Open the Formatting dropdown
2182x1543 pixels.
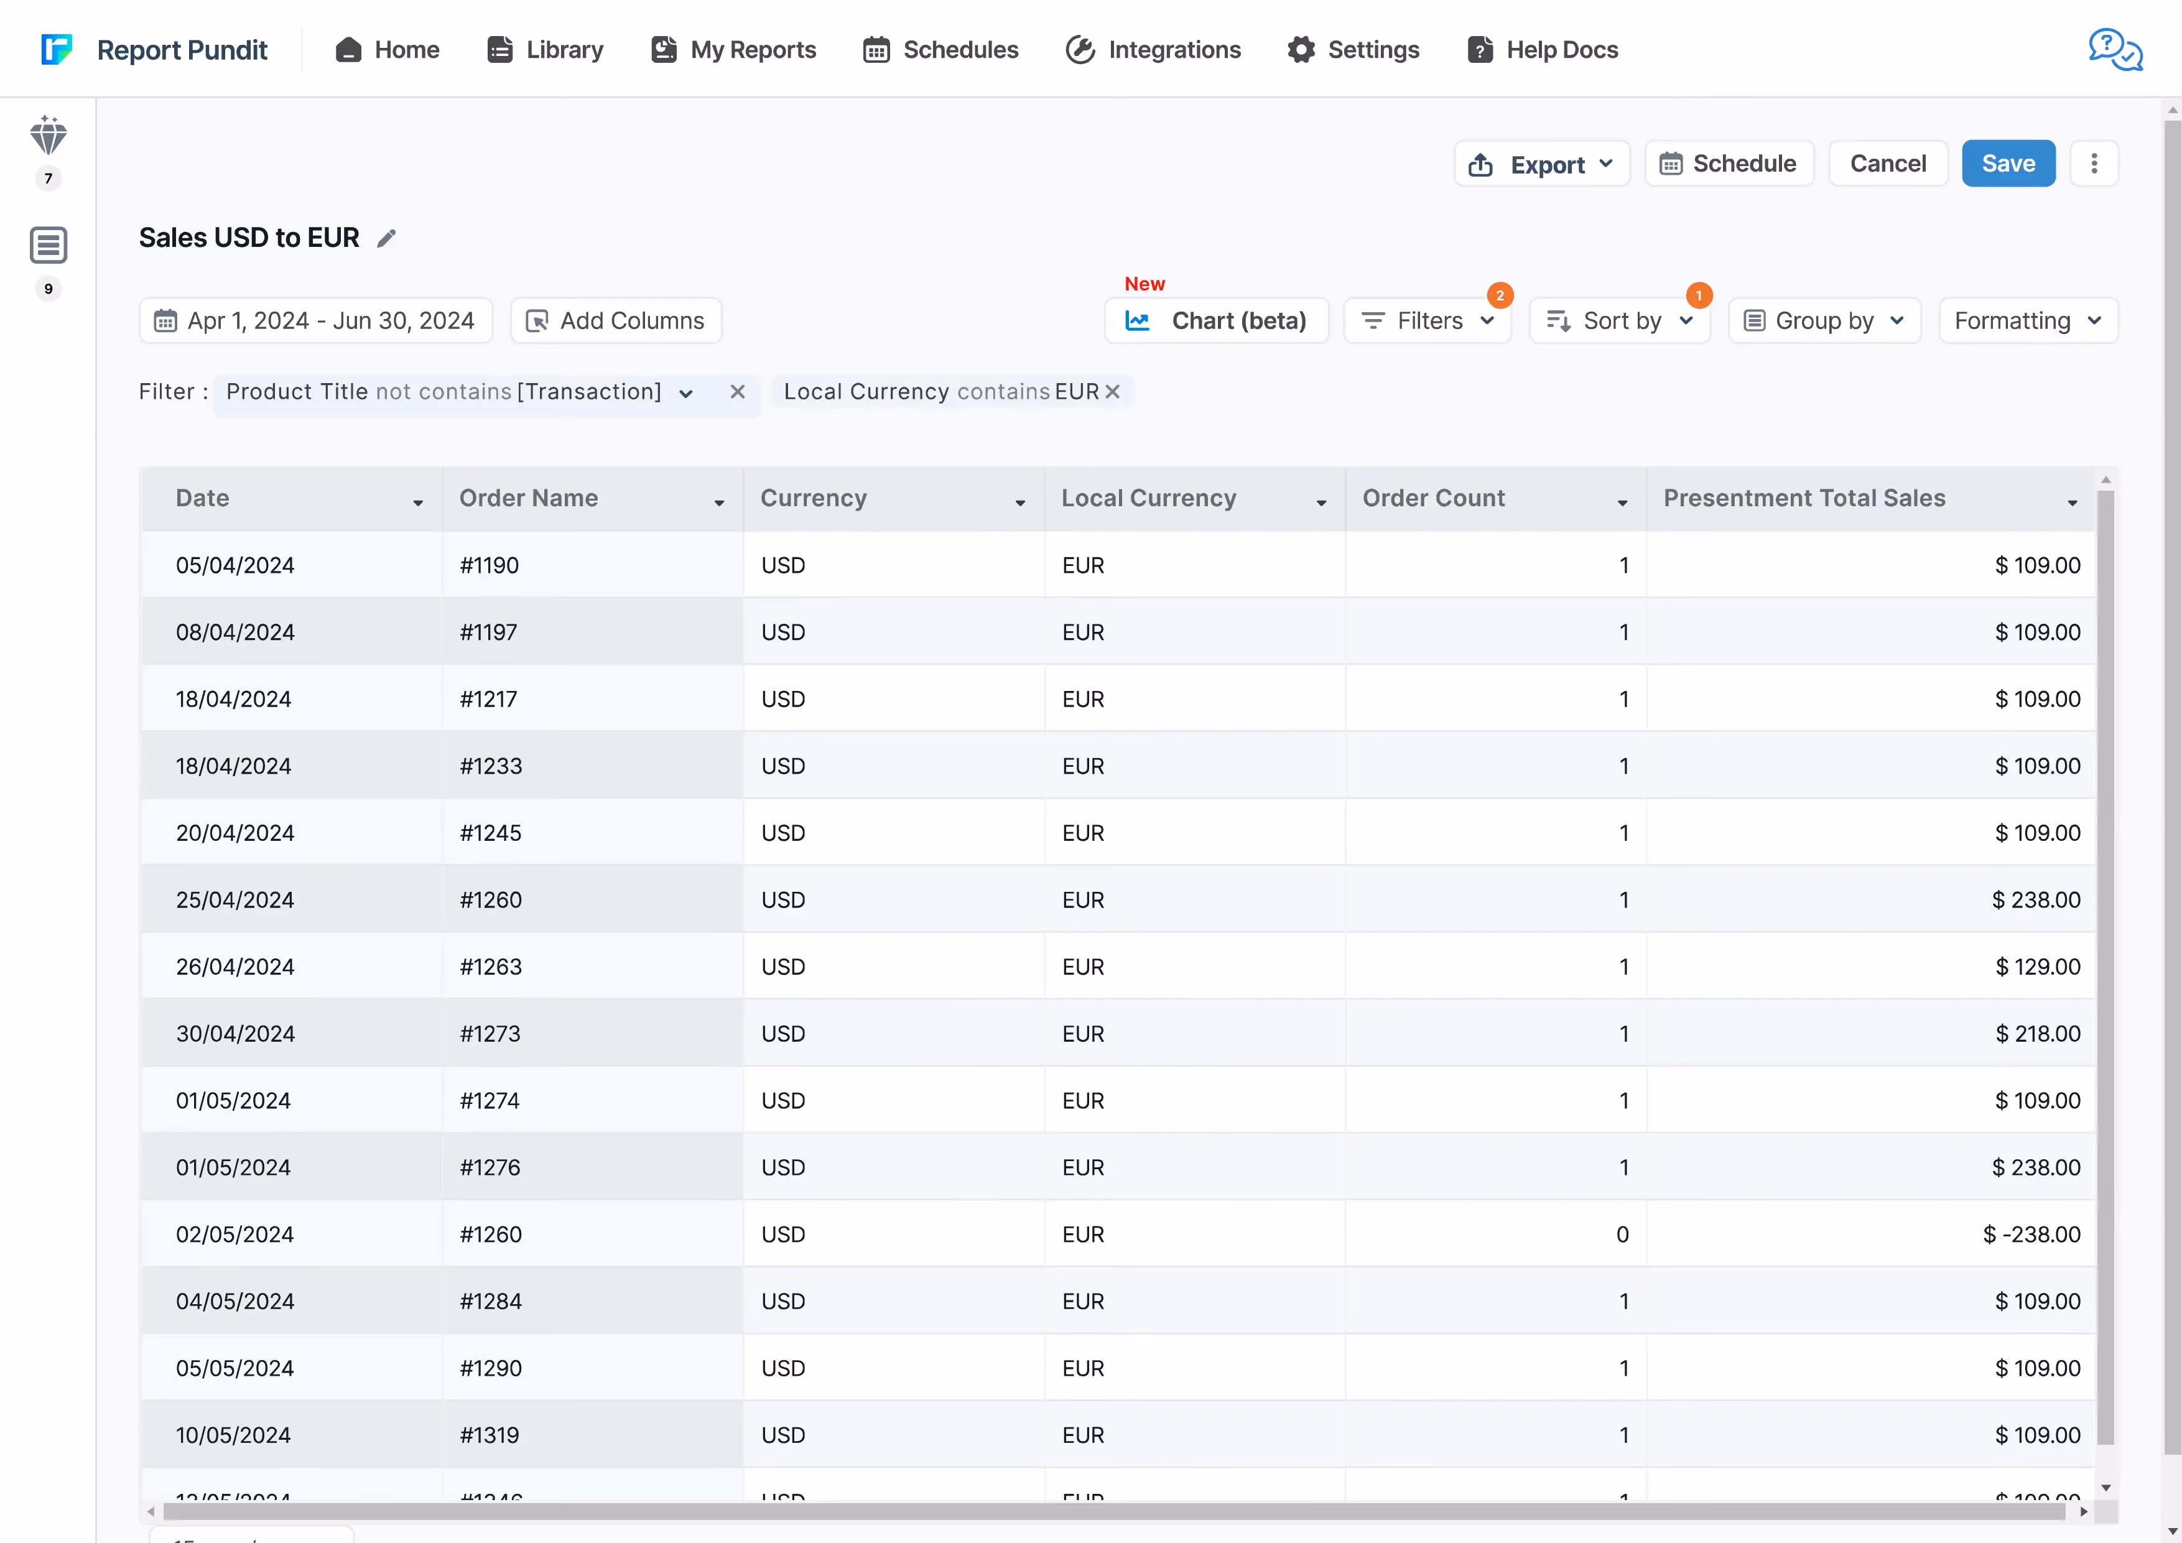tap(2028, 320)
